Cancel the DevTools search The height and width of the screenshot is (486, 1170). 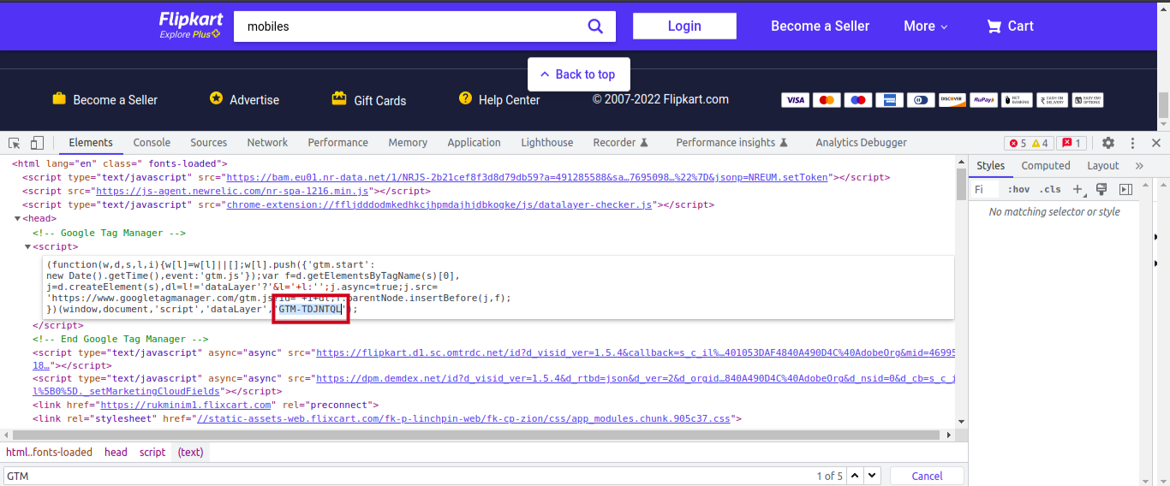tap(927, 476)
